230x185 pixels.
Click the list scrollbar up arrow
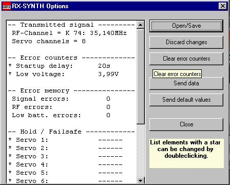pos(141,25)
